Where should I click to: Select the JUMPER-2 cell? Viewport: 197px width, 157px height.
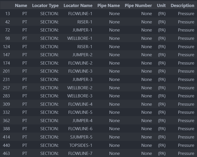[x=82, y=55]
